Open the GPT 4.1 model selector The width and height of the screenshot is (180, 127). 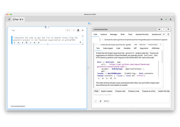coord(107,101)
